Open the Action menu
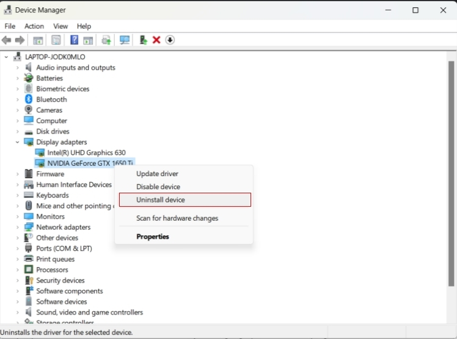 click(x=34, y=26)
